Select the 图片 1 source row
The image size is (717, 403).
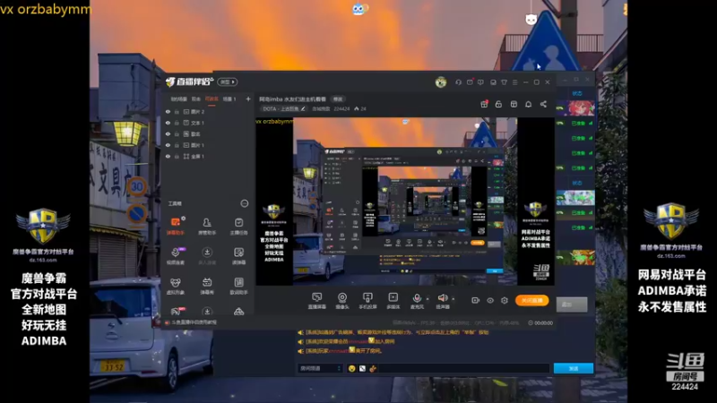(208, 145)
